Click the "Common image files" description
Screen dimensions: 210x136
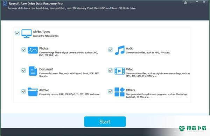point(69,54)
